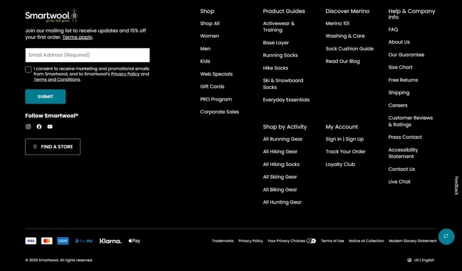
Task: Toggle Your Privacy Choices switch icon
Action: pos(311,241)
